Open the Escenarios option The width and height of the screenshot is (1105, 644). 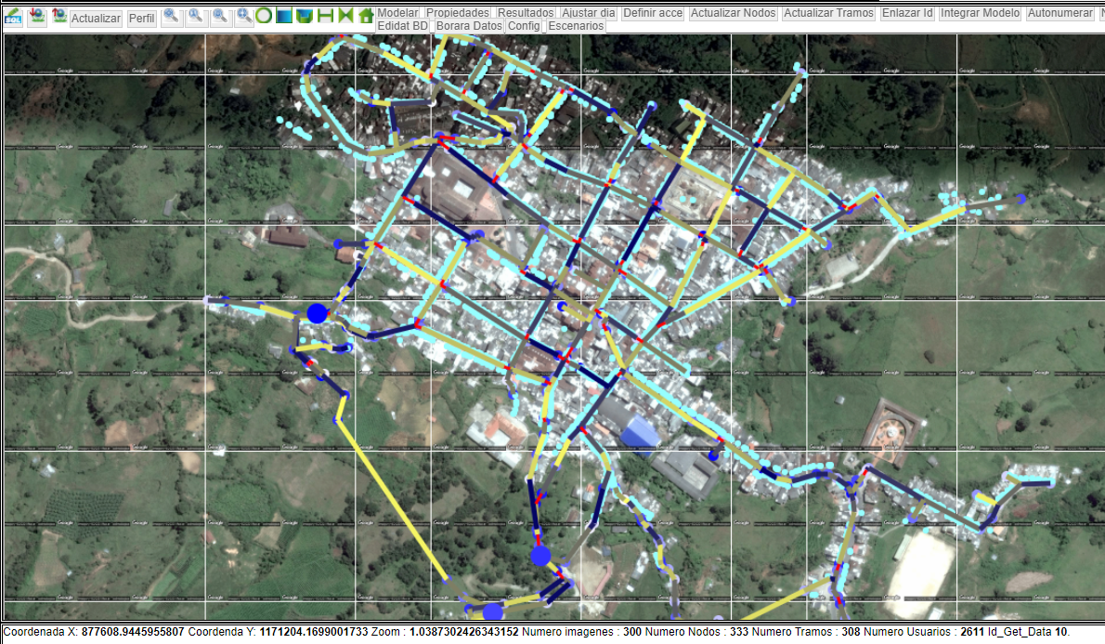(577, 26)
